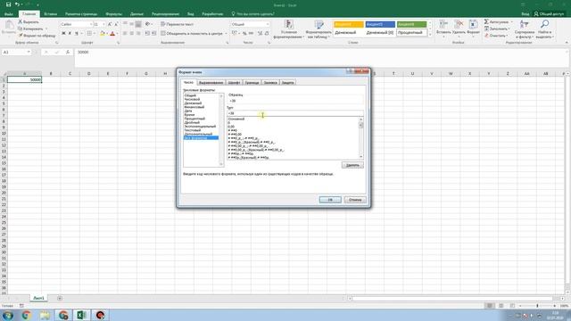
Task: Open the Font size dropdown
Action: [x=103, y=24]
